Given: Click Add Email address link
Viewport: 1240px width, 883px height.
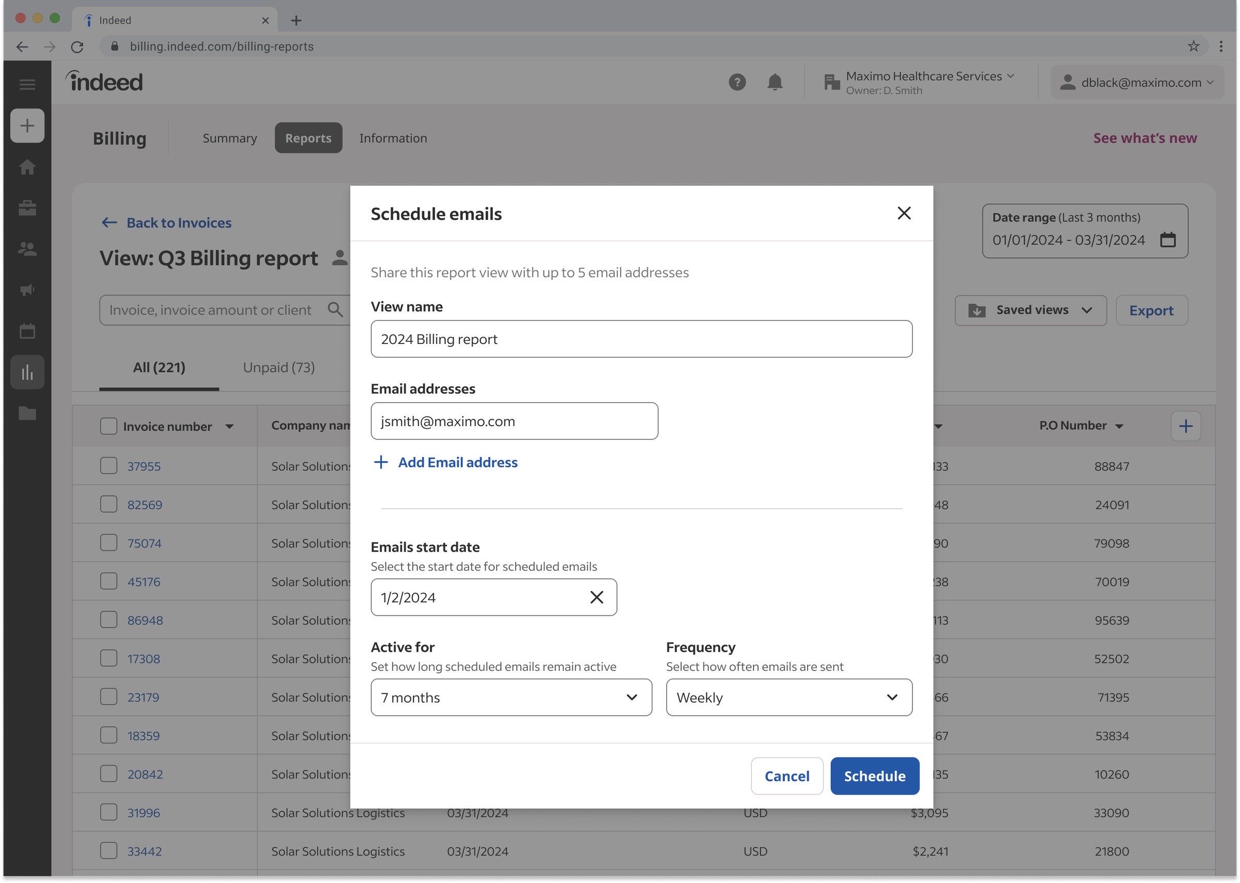Looking at the screenshot, I should [x=446, y=463].
